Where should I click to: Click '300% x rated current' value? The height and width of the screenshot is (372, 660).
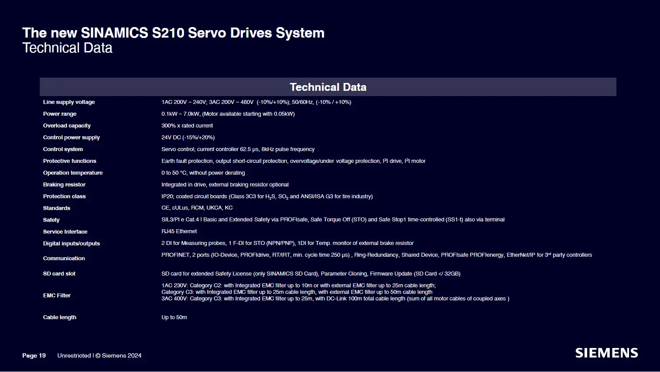click(x=187, y=126)
